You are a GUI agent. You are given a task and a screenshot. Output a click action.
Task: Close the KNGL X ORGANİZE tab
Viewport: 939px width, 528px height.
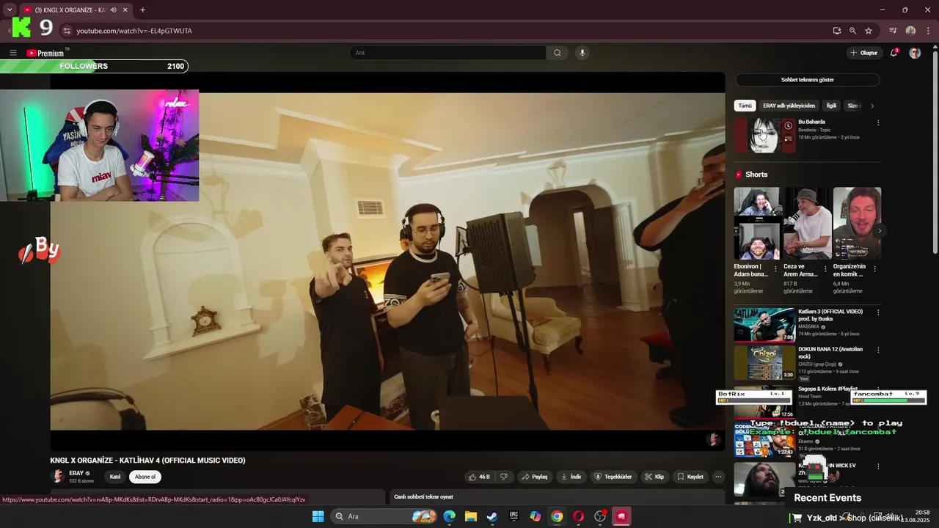click(125, 10)
